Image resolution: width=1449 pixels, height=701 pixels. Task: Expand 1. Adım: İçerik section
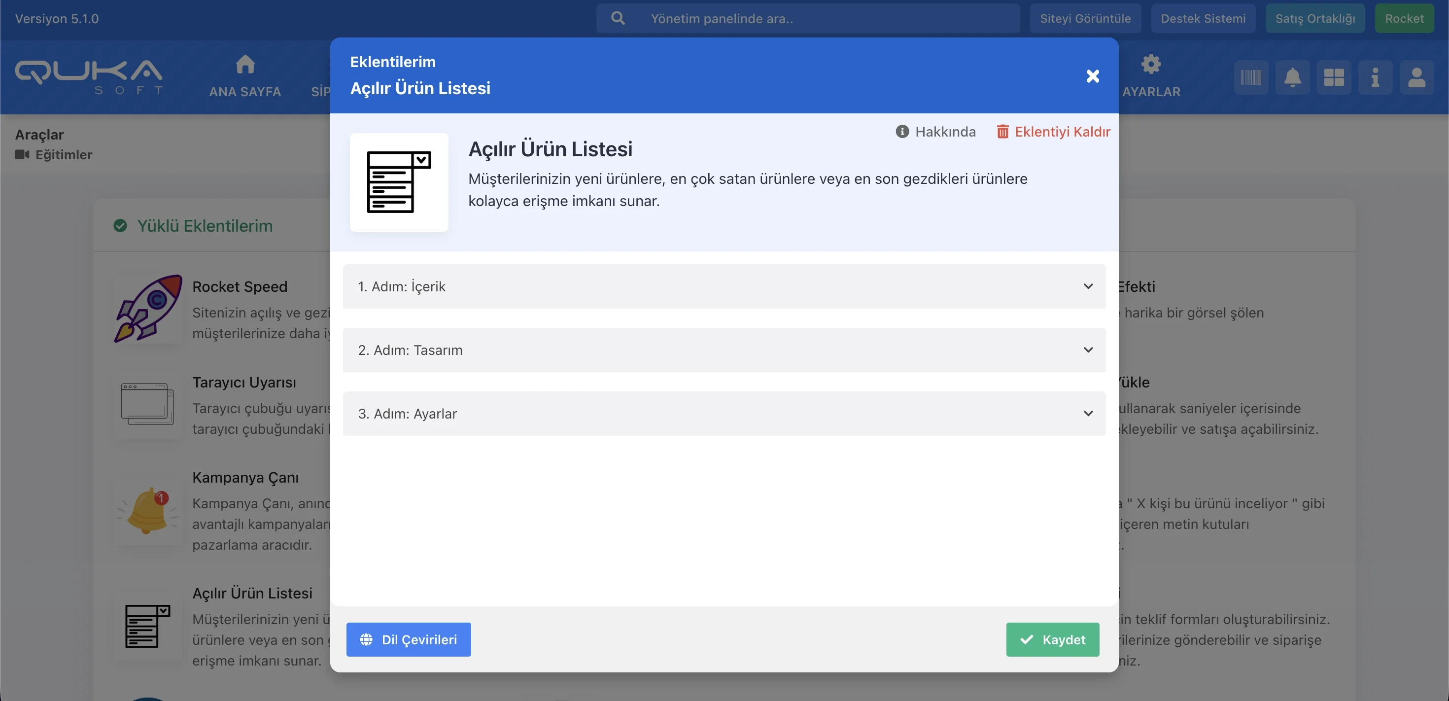click(x=724, y=286)
